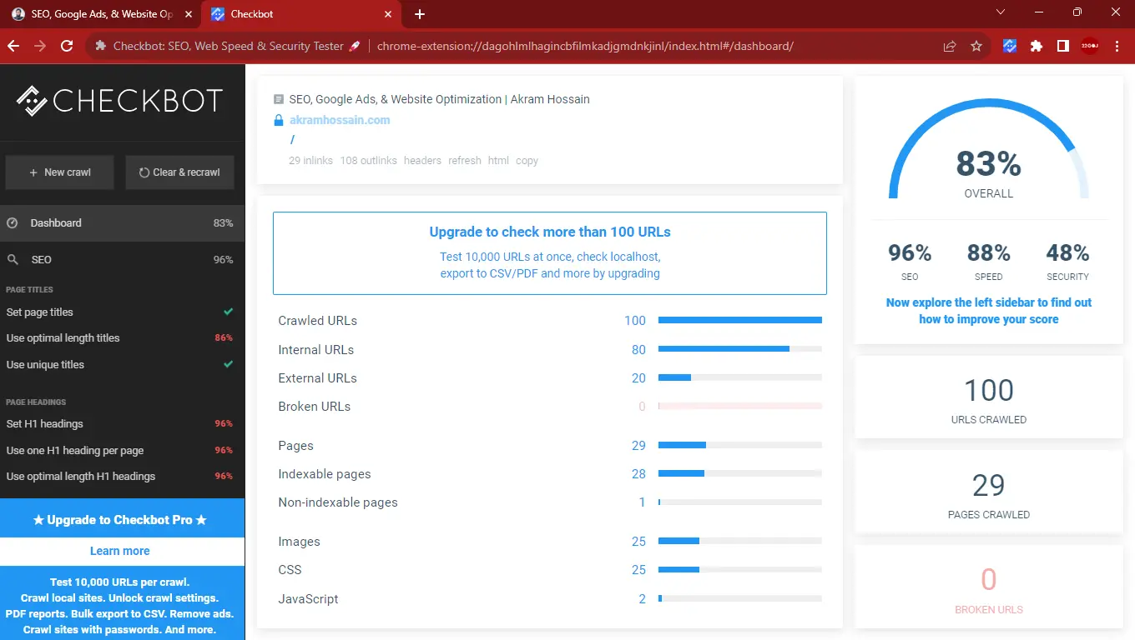Open the akramhossain.com link

coord(340,120)
